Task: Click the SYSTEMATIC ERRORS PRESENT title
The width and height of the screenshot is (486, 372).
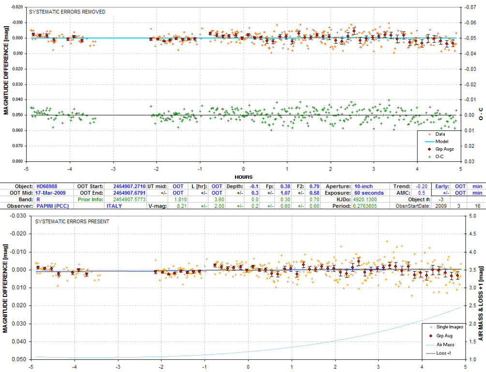Action: tap(72, 221)
